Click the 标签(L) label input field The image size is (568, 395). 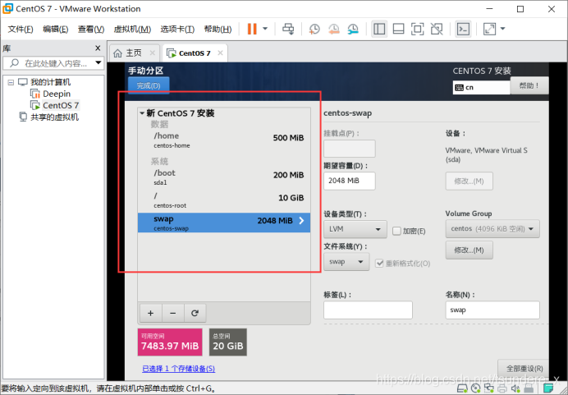[368, 310]
